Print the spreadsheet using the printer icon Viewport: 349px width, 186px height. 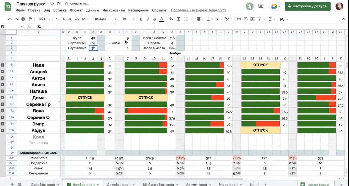pos(23,19)
